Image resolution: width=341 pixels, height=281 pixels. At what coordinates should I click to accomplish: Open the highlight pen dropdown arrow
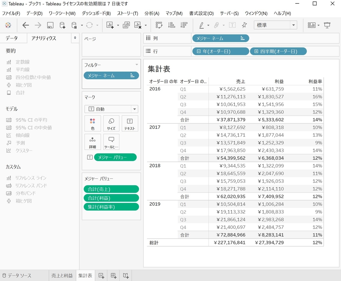coord(208,25)
